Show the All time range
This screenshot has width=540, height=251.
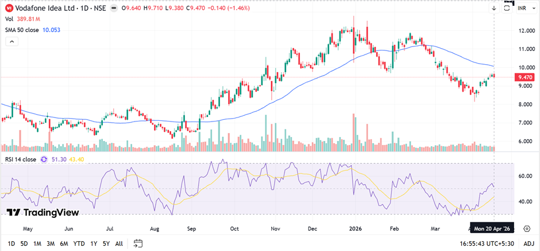click(119, 243)
